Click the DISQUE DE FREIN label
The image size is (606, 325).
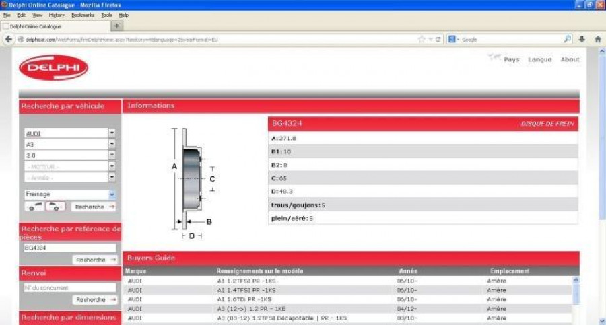click(x=547, y=124)
